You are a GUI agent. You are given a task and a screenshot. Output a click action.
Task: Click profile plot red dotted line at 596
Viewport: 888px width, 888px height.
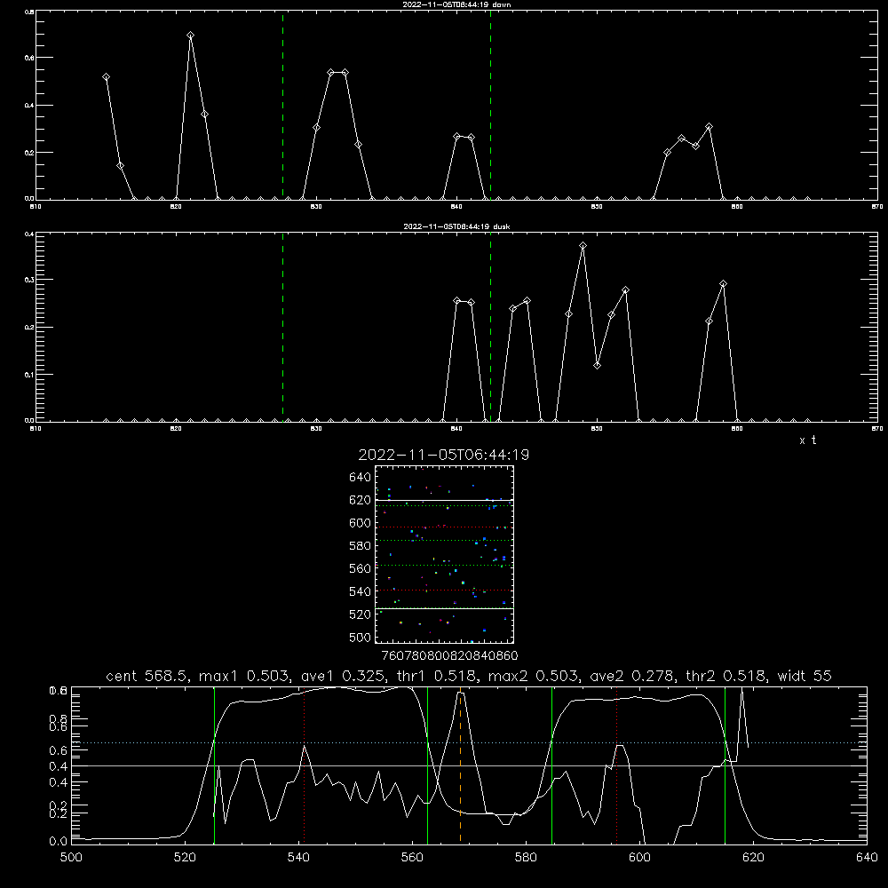click(x=617, y=765)
